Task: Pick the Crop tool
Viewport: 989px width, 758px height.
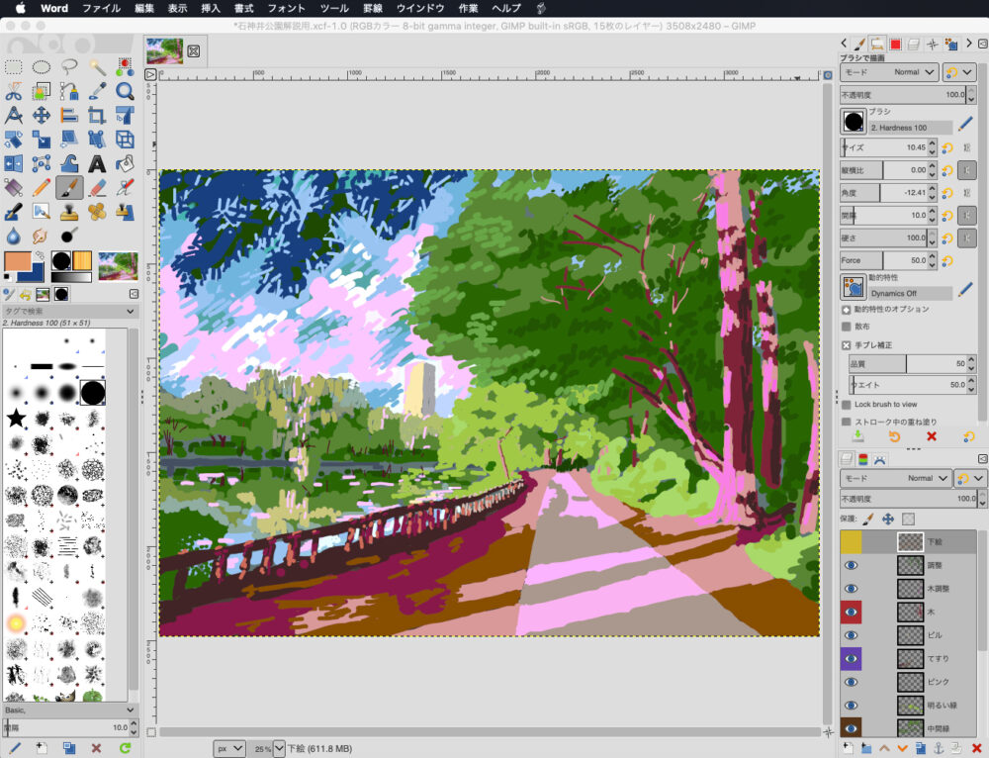Action: click(x=97, y=116)
